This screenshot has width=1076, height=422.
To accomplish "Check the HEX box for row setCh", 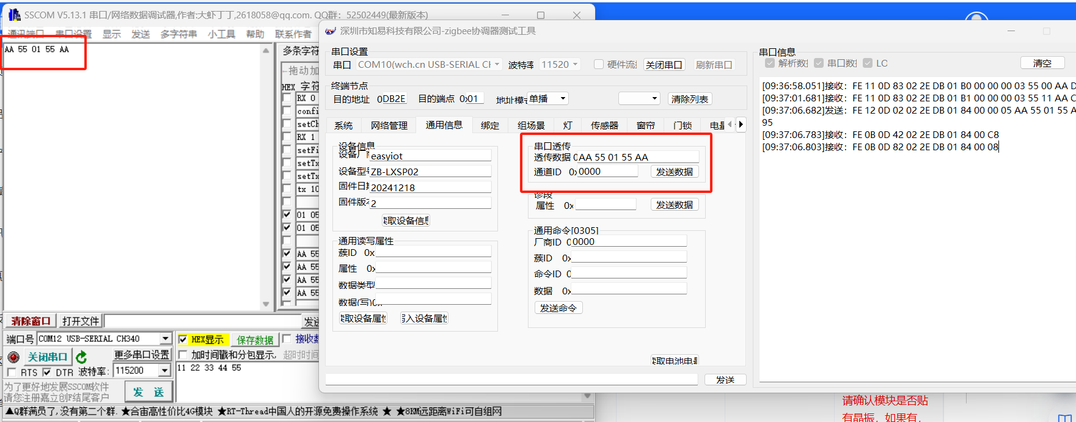I will tap(287, 124).
